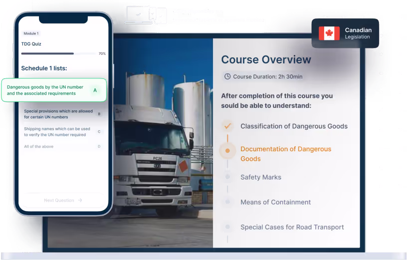Viewport: 407px width, 260px height.
Task: Select answer A about UN number requirements
Action: [x=54, y=90]
